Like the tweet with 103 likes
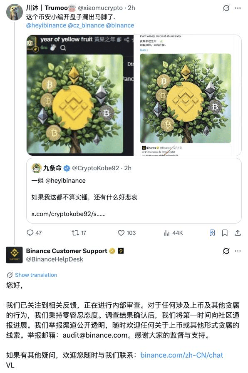The width and height of the screenshot is (248, 373). [121, 233]
